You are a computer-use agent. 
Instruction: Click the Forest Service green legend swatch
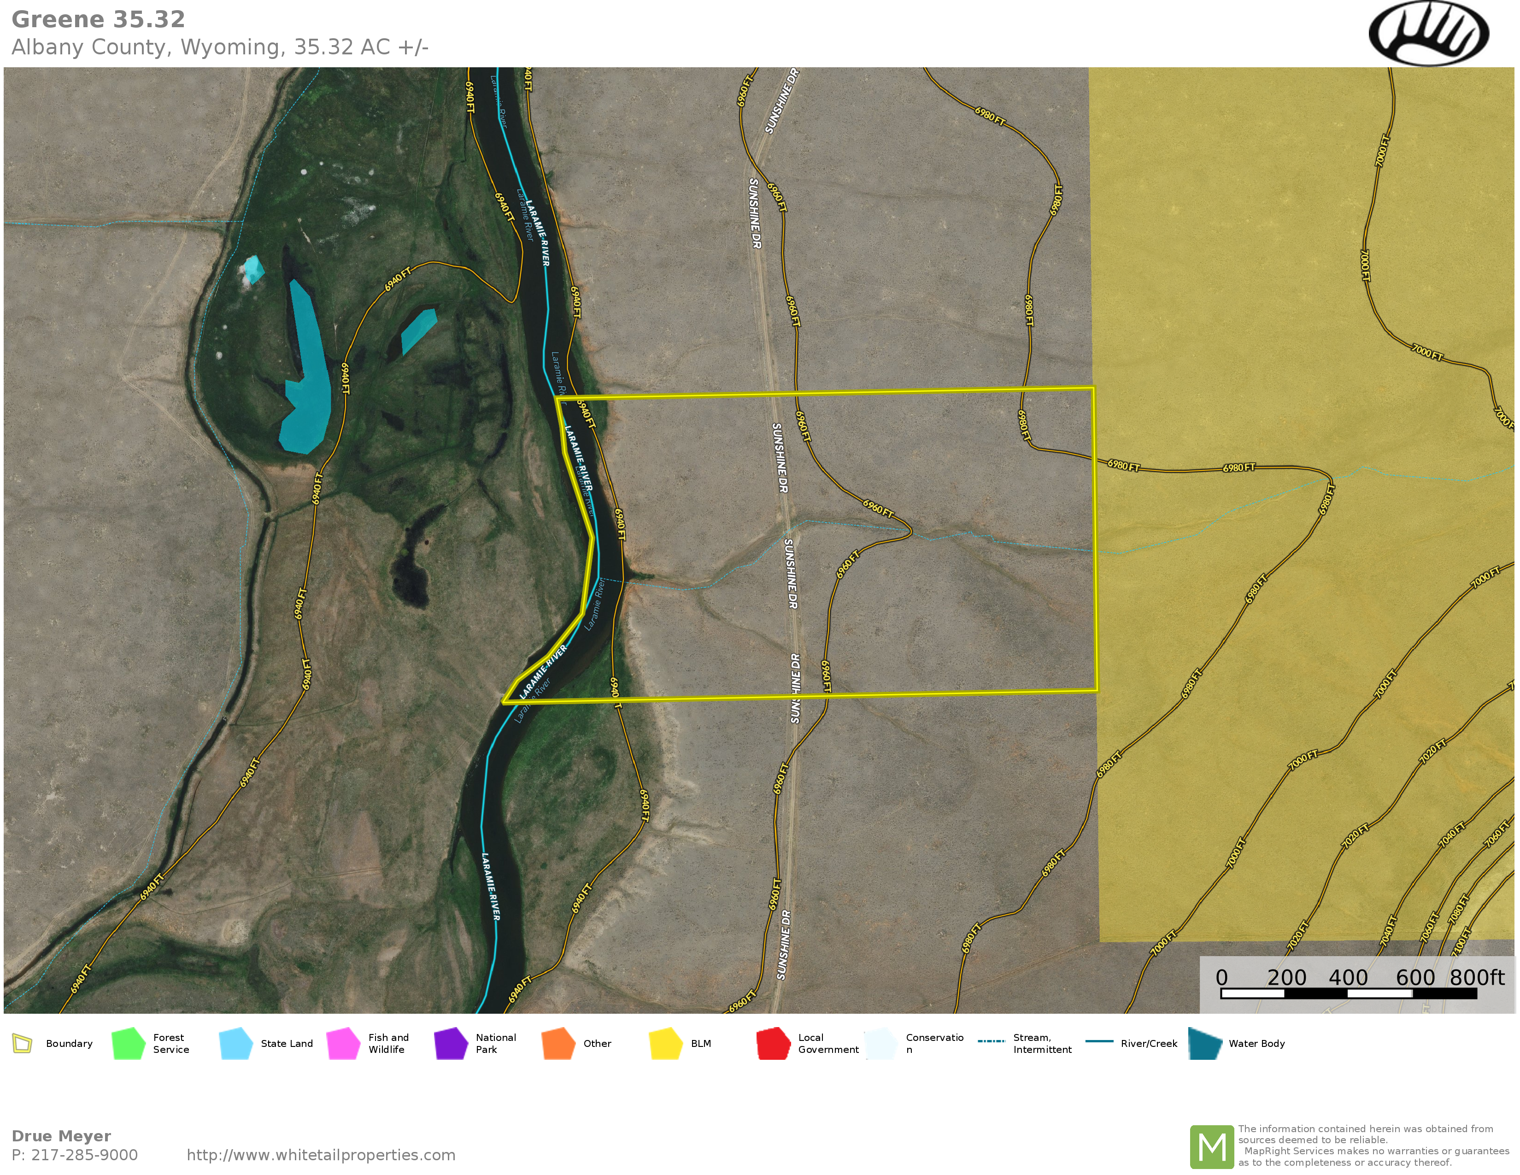click(x=128, y=1043)
